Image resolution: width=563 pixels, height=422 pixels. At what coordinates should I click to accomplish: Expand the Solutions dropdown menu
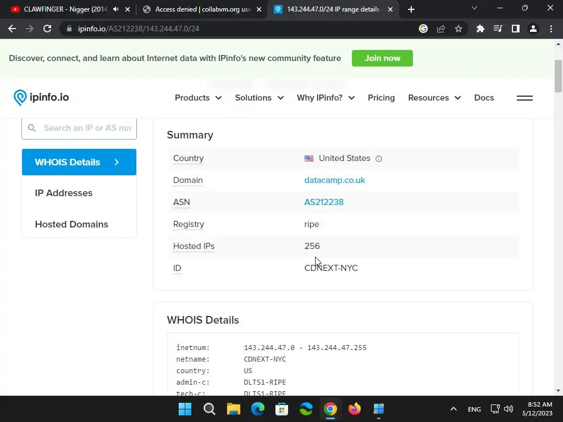click(x=260, y=98)
